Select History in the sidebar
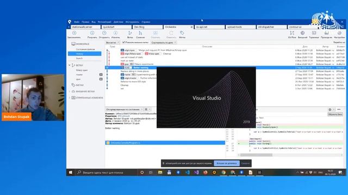The width and height of the screenshot is (348, 195). [x=85, y=54]
